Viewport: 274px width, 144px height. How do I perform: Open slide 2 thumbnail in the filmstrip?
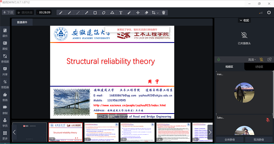101,132
